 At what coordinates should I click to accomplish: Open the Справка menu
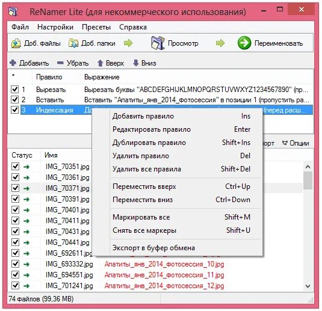133,27
